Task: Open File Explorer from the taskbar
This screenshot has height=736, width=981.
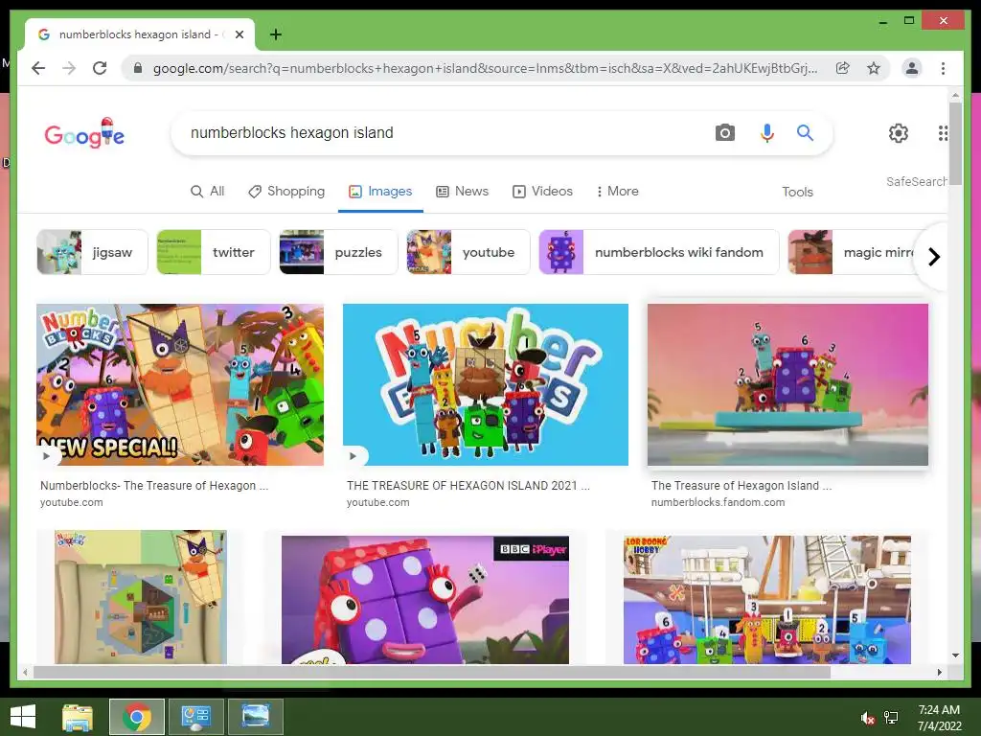Action: [x=78, y=717]
